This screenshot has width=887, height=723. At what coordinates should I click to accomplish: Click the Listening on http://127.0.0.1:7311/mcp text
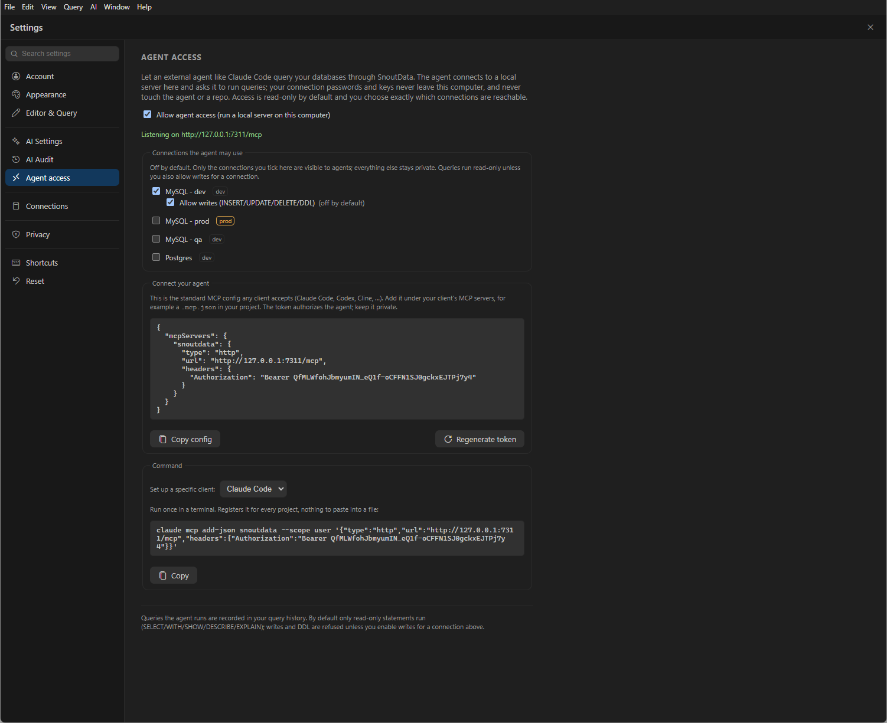[x=201, y=135]
